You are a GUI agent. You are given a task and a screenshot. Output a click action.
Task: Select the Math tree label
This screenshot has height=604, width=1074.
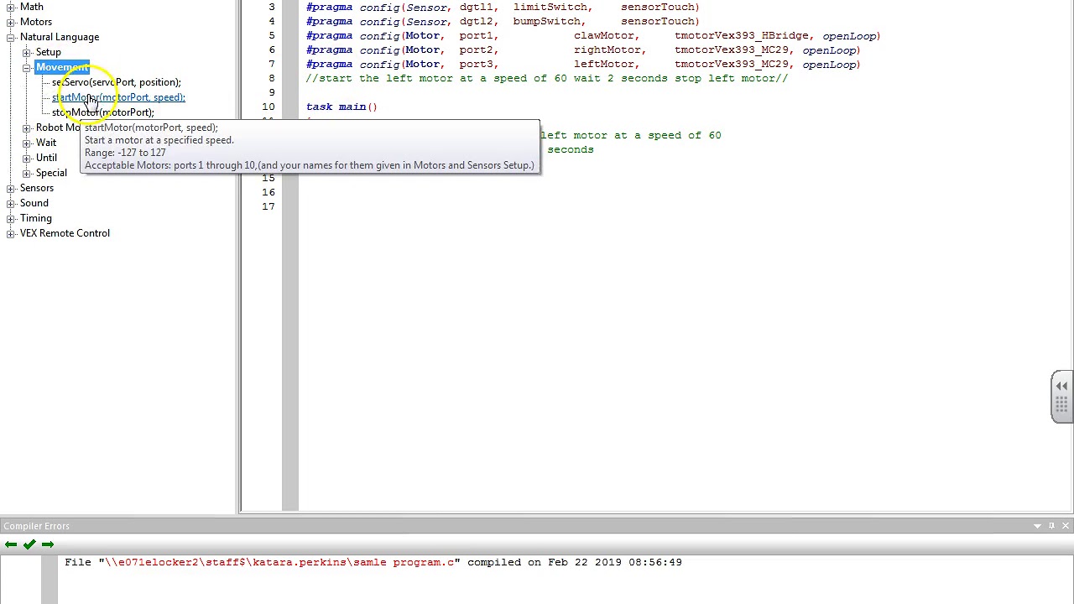[32, 7]
